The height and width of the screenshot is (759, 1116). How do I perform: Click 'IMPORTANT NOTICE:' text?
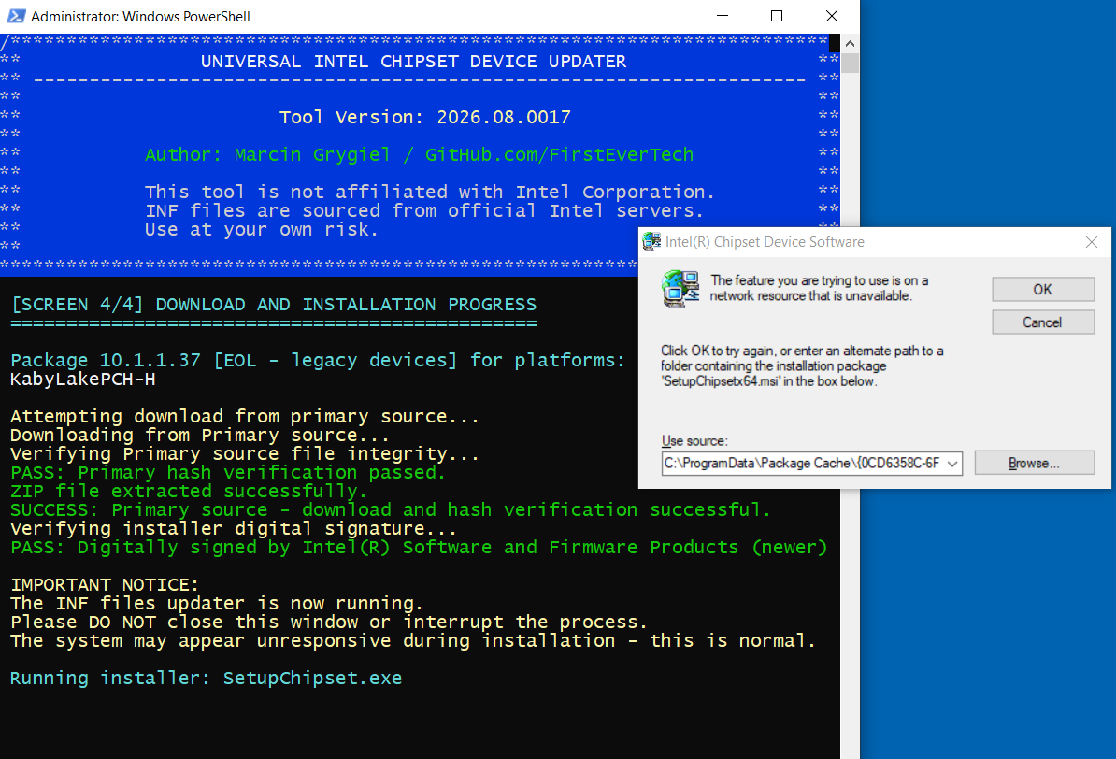105,584
